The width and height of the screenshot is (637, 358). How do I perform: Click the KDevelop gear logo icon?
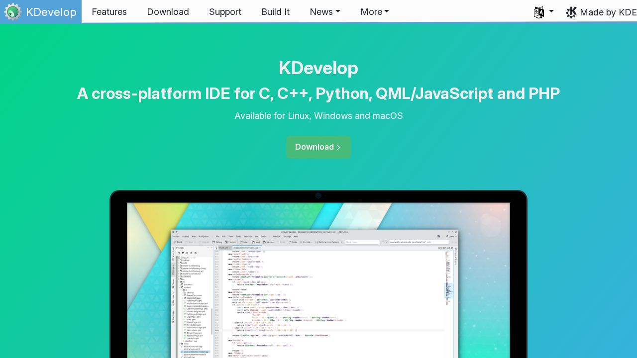click(12, 11)
